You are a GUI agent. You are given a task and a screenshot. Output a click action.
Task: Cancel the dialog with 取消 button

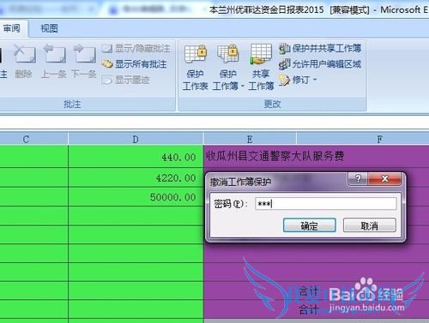tap(370, 225)
